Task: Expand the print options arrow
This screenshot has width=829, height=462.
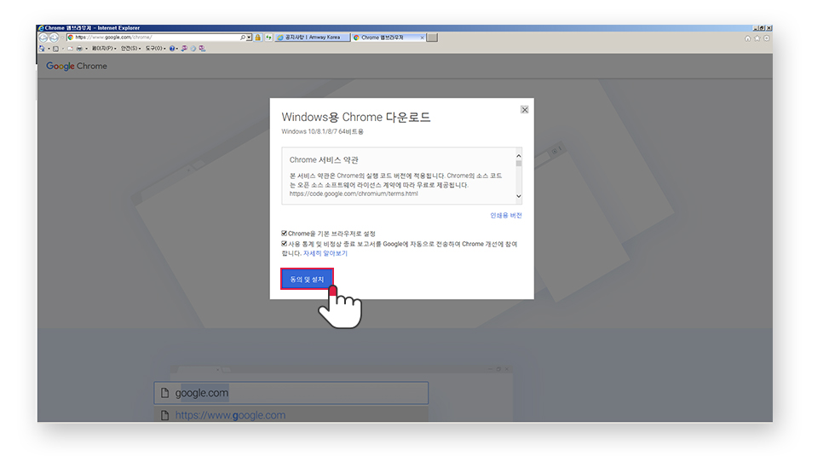Action: point(87,49)
